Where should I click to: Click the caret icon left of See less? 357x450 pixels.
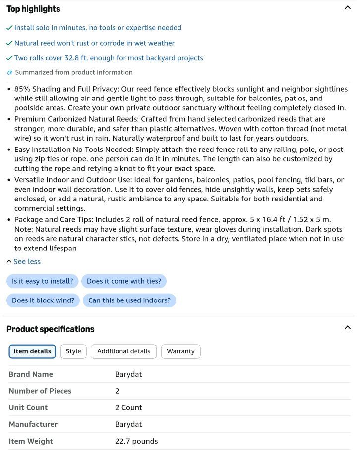point(9,261)
